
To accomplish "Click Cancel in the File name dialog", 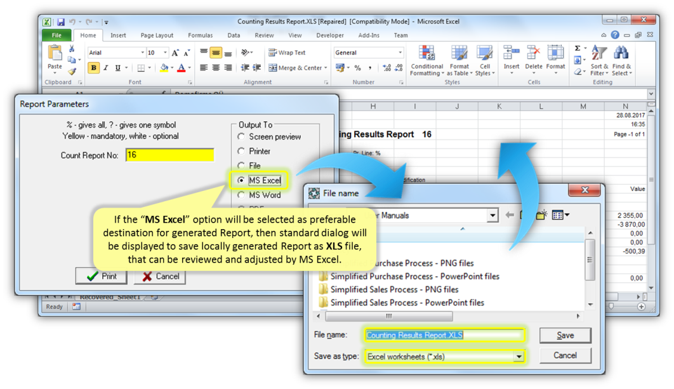I will pyautogui.click(x=565, y=355).
